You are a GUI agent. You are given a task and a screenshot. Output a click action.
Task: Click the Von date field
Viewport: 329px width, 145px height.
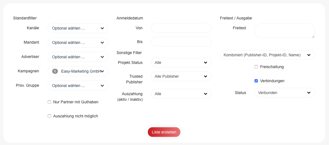tap(181, 28)
